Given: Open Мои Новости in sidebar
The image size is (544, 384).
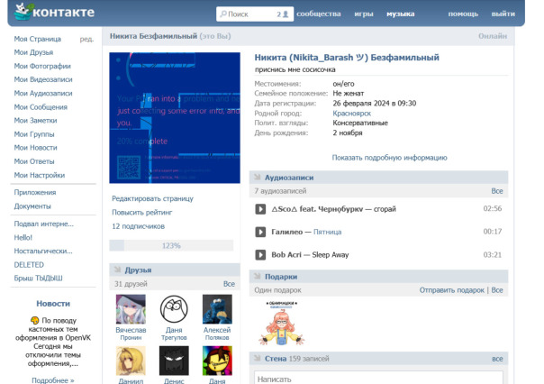Looking at the screenshot, I should [x=35, y=148].
